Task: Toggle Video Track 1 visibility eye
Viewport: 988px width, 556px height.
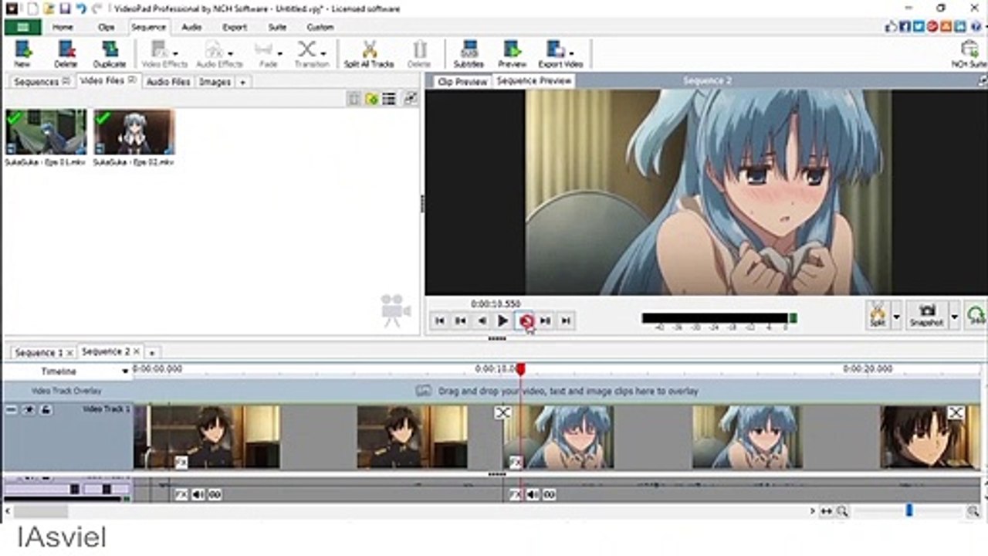Action: pos(29,409)
